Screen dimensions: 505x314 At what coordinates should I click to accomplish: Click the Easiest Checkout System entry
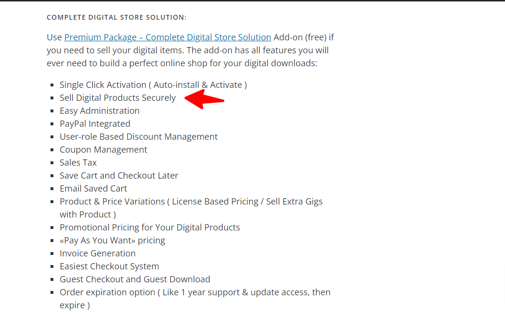(109, 266)
